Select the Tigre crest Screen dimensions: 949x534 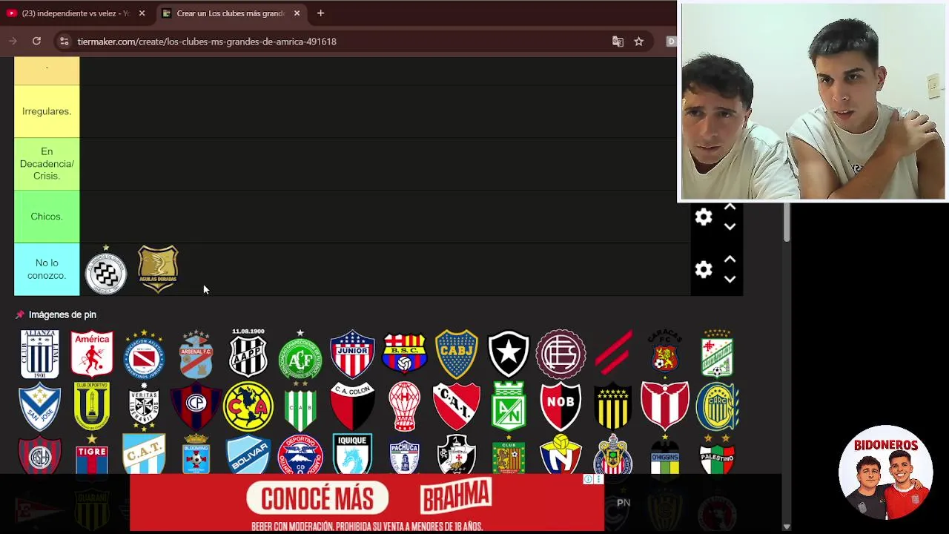(92, 454)
